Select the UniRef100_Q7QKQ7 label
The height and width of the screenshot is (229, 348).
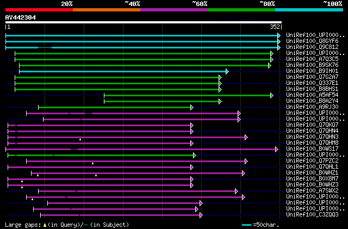312,125
